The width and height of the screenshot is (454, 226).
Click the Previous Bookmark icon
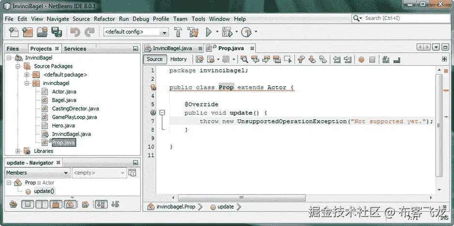coord(302,60)
